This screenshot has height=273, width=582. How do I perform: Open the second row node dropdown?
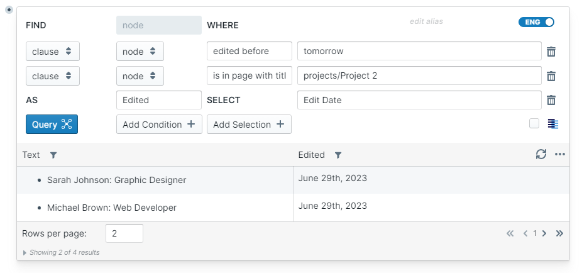coord(140,76)
